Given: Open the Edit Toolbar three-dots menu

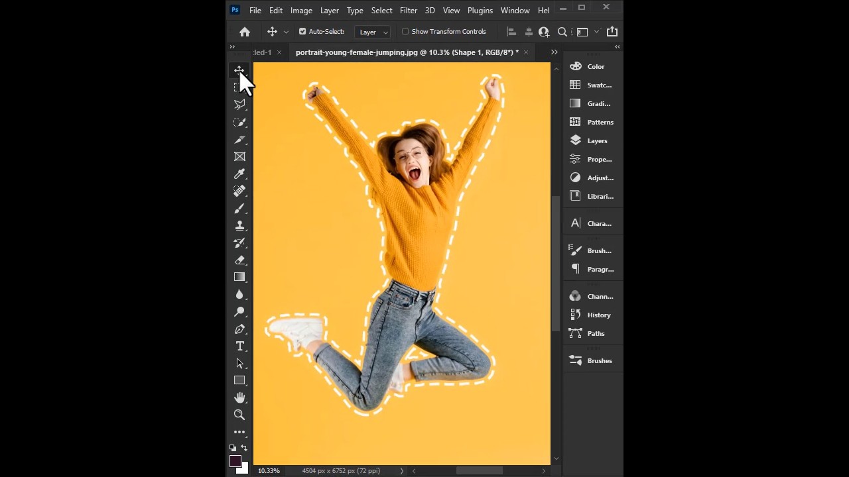Looking at the screenshot, I should click(x=239, y=432).
